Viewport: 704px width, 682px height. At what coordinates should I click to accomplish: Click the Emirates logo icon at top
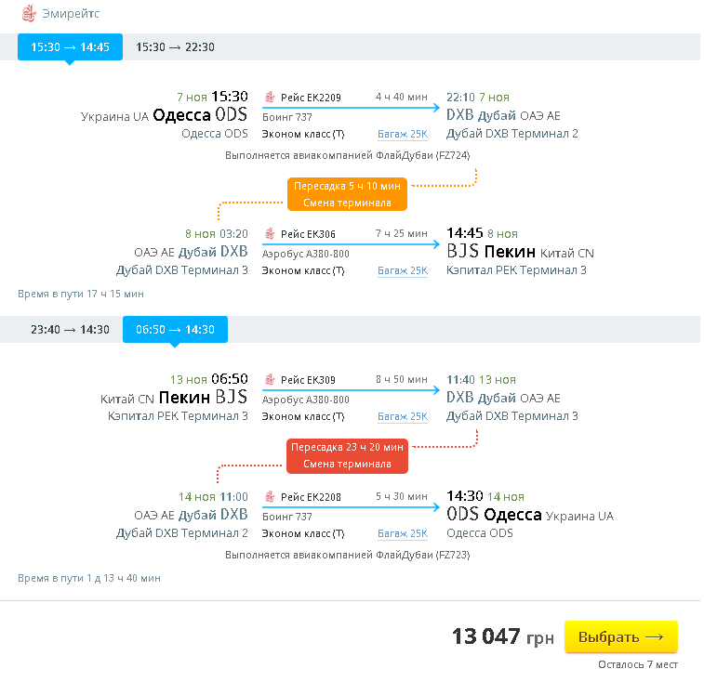(x=28, y=14)
